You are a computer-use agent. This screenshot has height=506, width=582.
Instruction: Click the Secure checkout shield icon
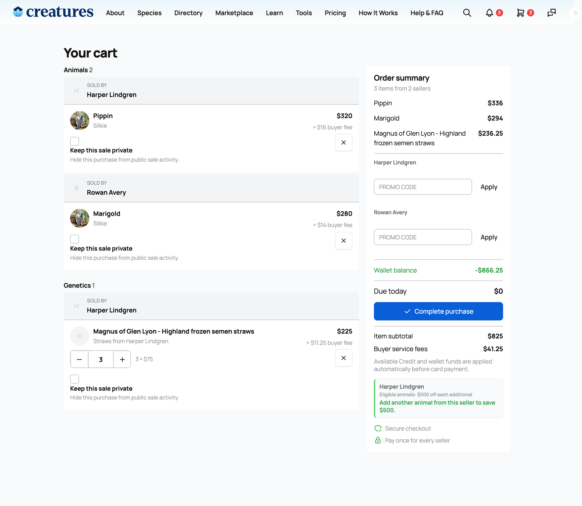coord(378,429)
